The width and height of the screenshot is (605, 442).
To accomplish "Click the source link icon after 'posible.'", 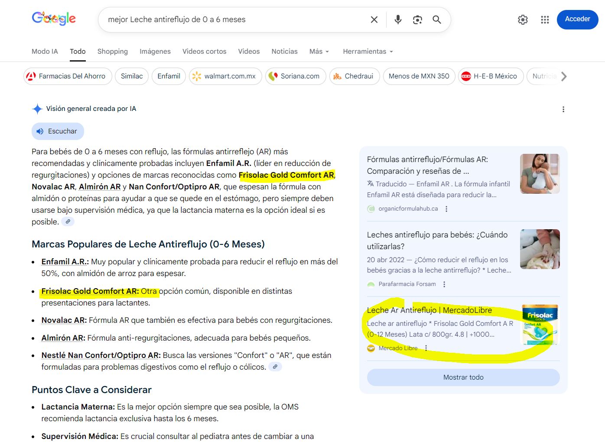I will click(x=68, y=222).
